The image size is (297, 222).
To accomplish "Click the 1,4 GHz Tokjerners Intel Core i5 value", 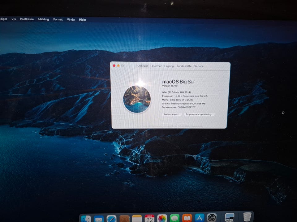I will [191, 96].
